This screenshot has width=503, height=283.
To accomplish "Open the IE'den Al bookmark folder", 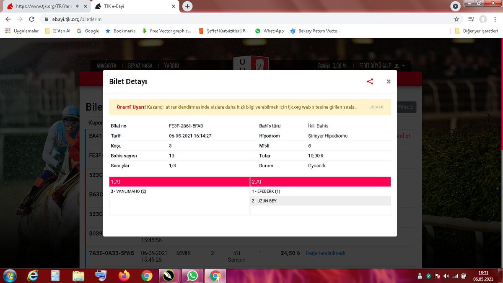I will (57, 31).
